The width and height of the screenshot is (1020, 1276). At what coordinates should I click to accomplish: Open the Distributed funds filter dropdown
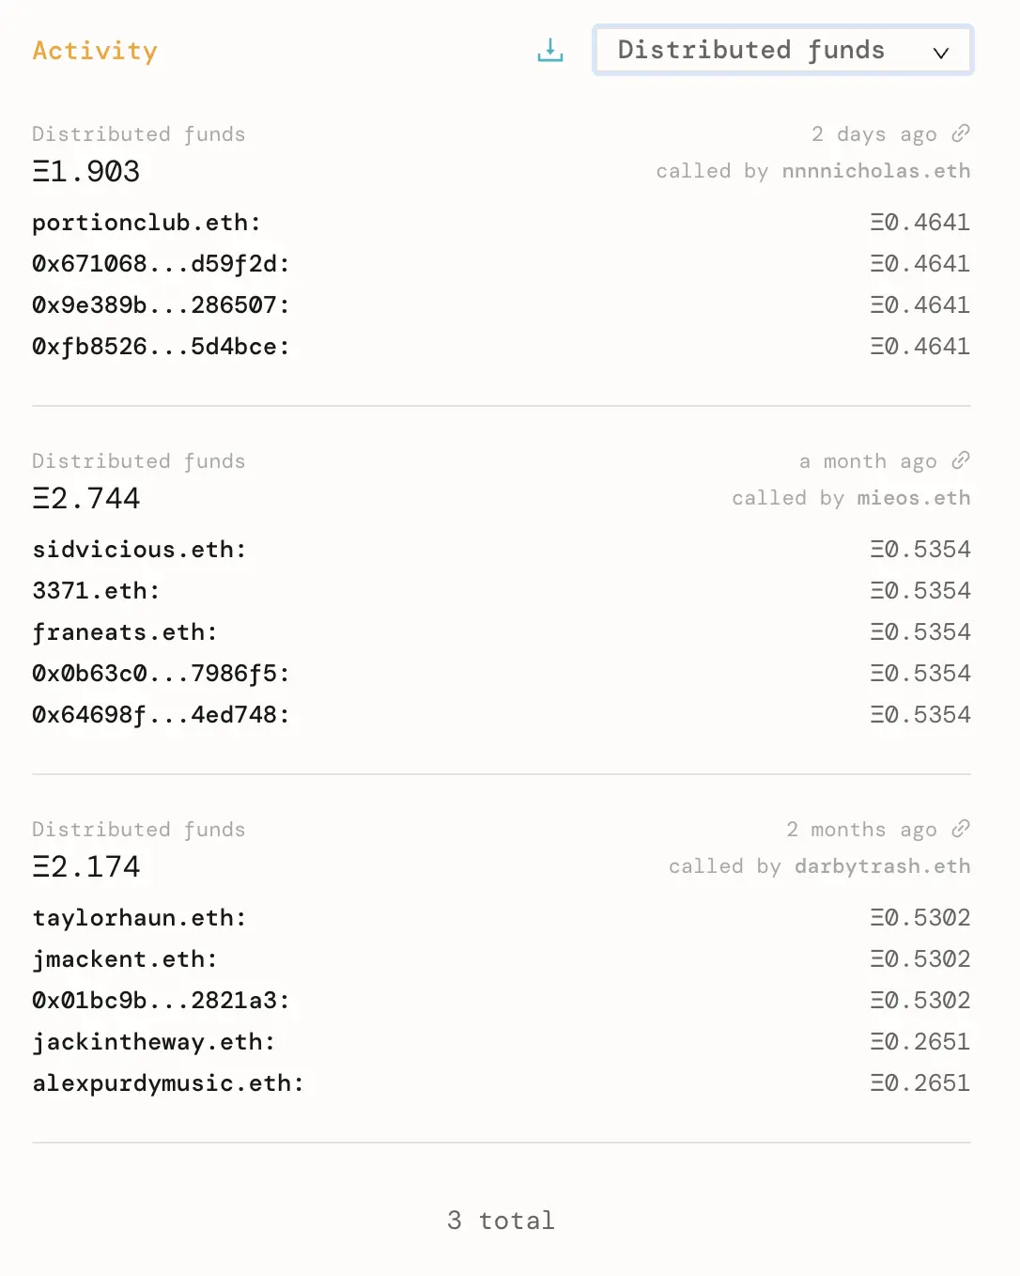[782, 50]
